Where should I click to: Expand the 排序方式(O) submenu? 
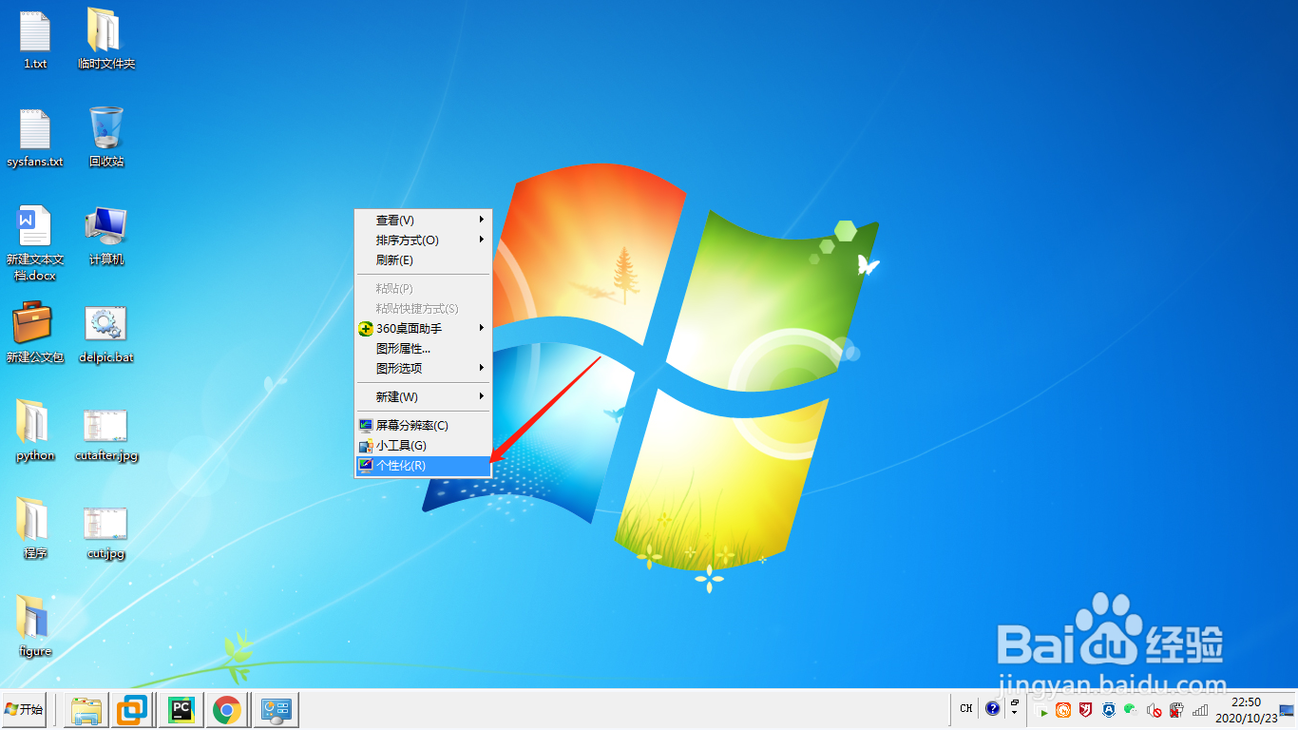click(423, 240)
